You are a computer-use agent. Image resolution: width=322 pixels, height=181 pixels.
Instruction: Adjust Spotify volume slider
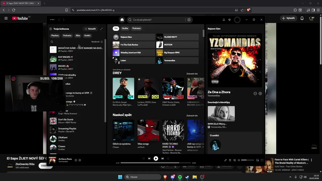tap(248, 160)
